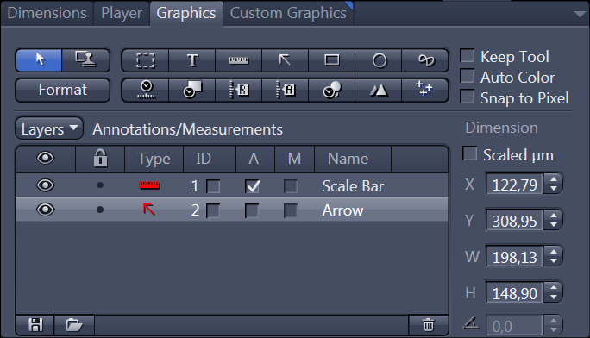Select the Scale Bar ruler tool

point(239,60)
